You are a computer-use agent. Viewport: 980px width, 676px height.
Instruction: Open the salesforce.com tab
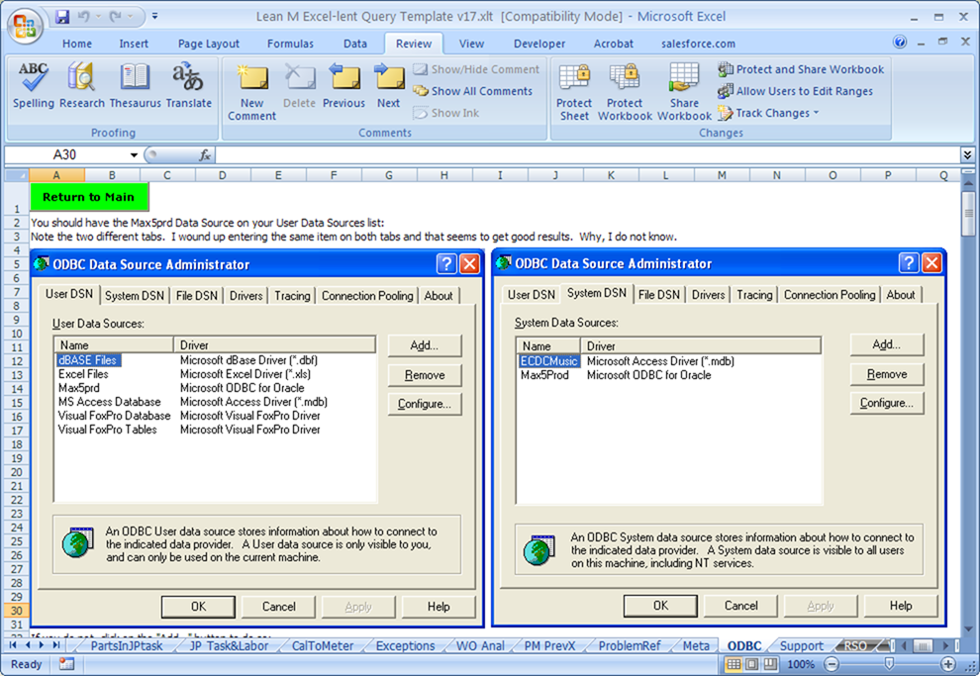click(x=698, y=44)
